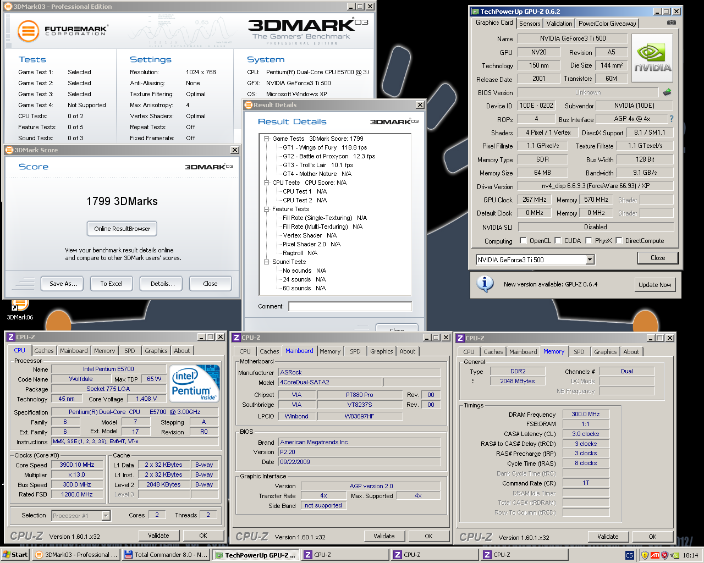
Task: Select the 'GT2 - Battle of Proxycon' row
Action: pyautogui.click(x=329, y=156)
